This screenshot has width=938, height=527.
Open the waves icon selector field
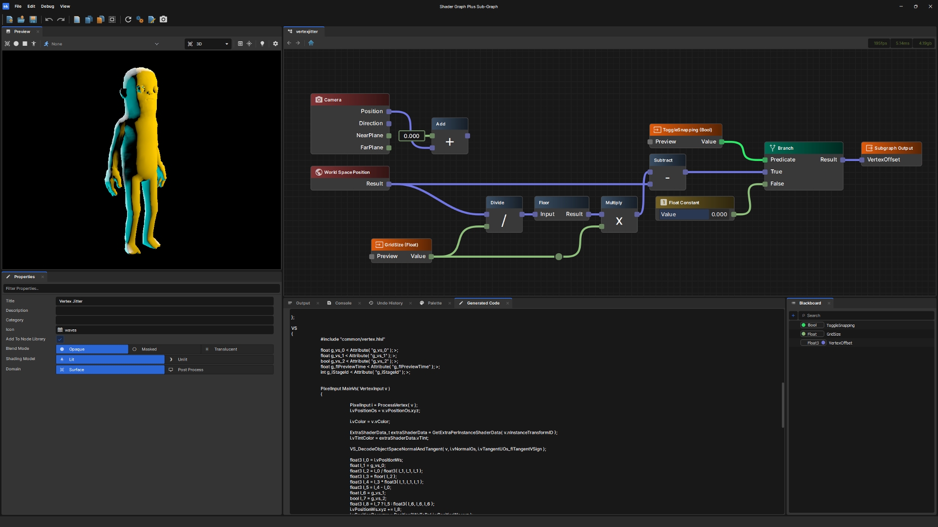pos(165,330)
